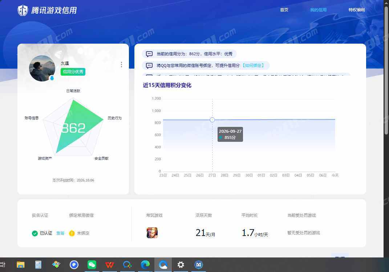Click the 安全贡献 radar label

tap(101, 159)
